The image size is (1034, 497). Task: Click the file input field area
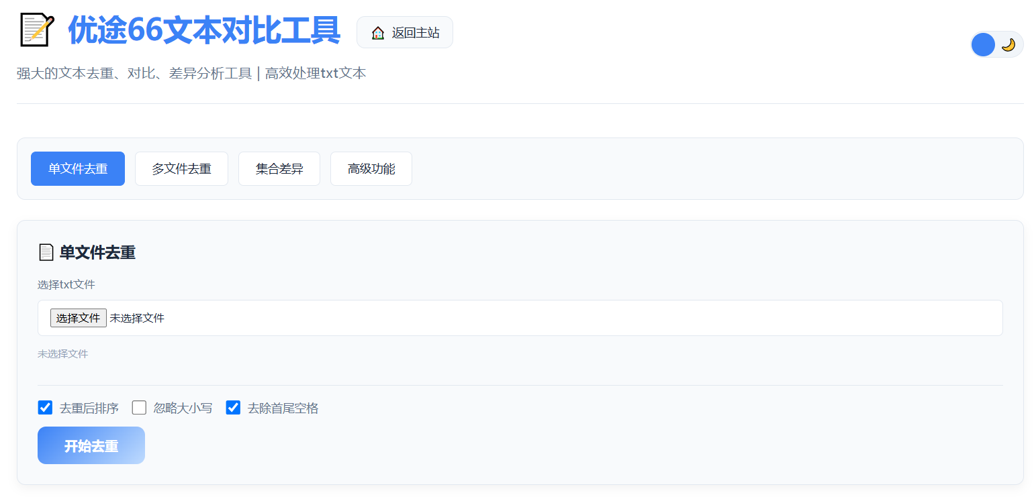(x=520, y=318)
